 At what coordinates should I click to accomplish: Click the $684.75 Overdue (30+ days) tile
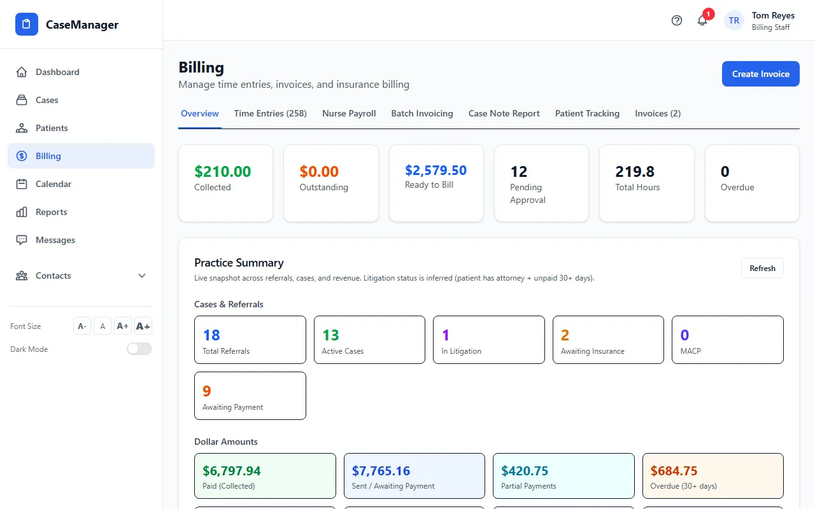pyautogui.click(x=713, y=476)
